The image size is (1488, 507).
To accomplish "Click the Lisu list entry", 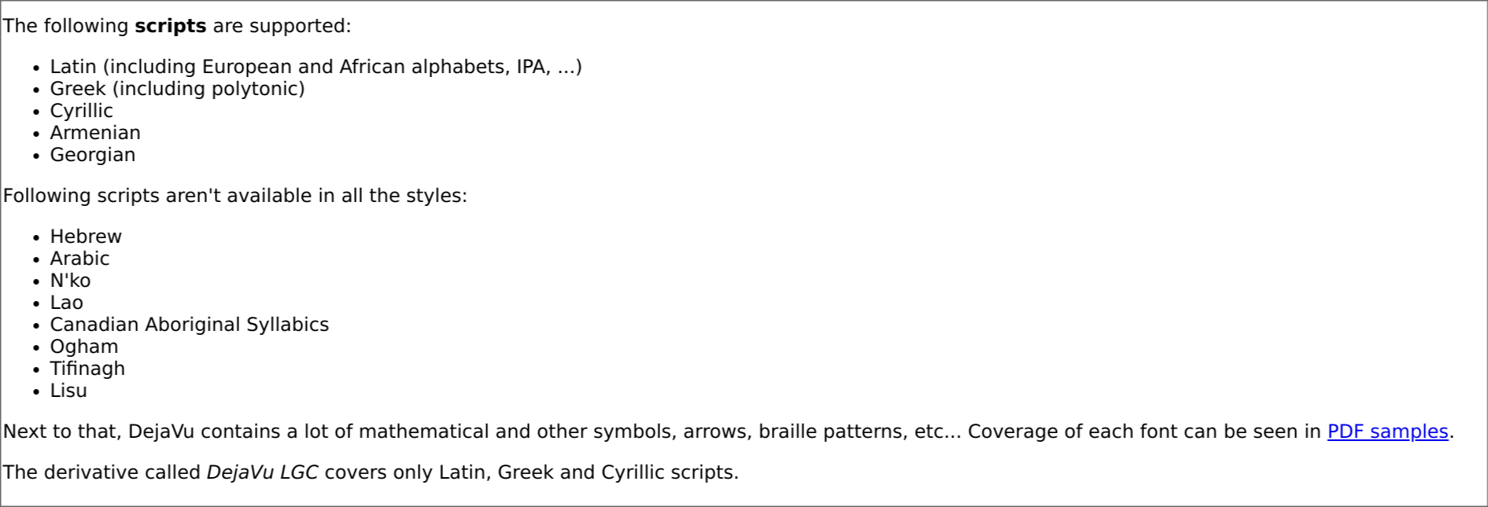I will click(x=68, y=391).
